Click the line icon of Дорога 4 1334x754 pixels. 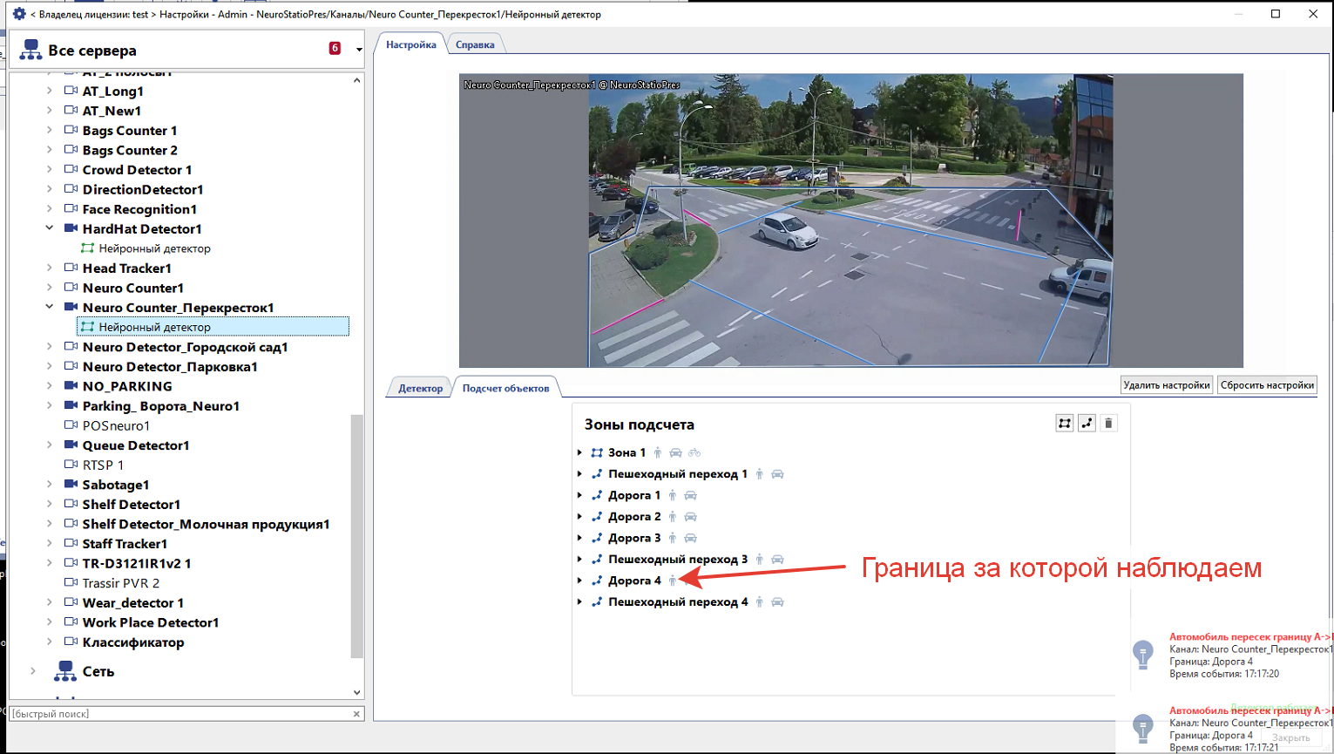coord(597,581)
